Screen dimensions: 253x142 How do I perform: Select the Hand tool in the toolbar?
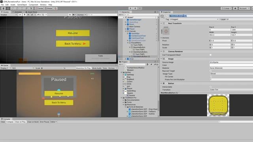3,8
